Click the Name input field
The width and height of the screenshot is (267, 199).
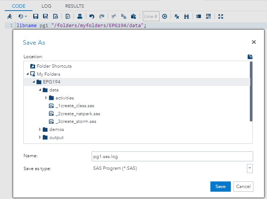172,156
